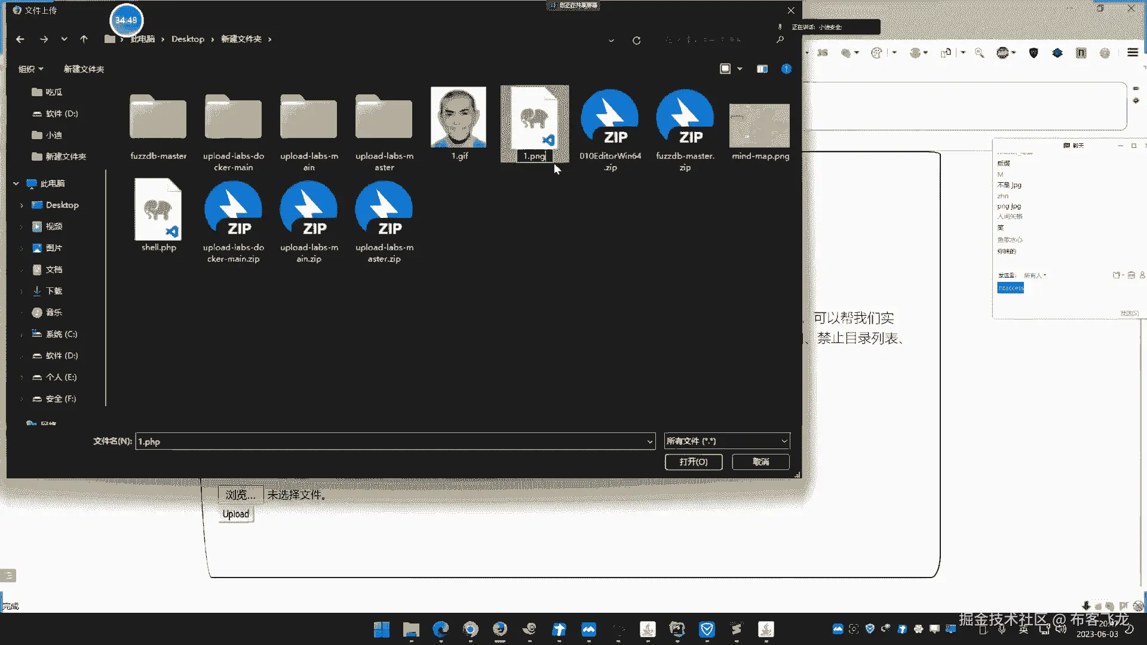
Task: Open the help question mark icon
Action: pyautogui.click(x=786, y=69)
